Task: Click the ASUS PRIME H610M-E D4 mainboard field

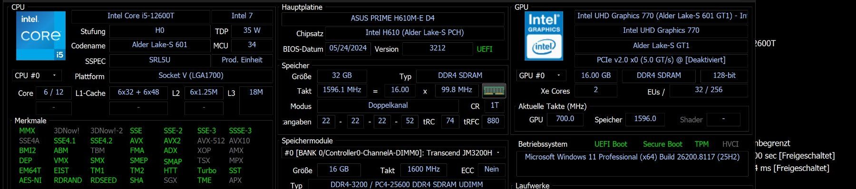Action: coord(393,19)
